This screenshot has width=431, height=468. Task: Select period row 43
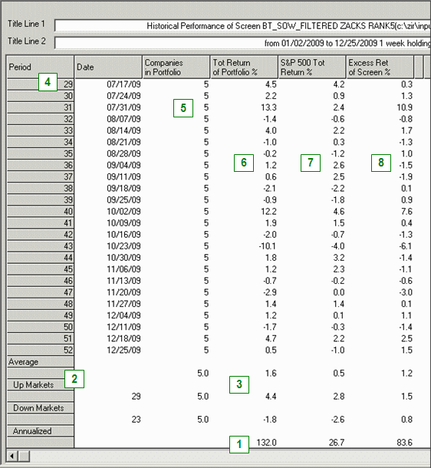(x=41, y=246)
